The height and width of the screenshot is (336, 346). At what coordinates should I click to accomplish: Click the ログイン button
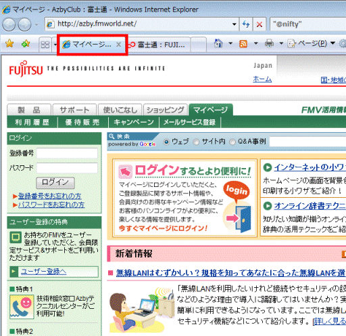(55, 182)
